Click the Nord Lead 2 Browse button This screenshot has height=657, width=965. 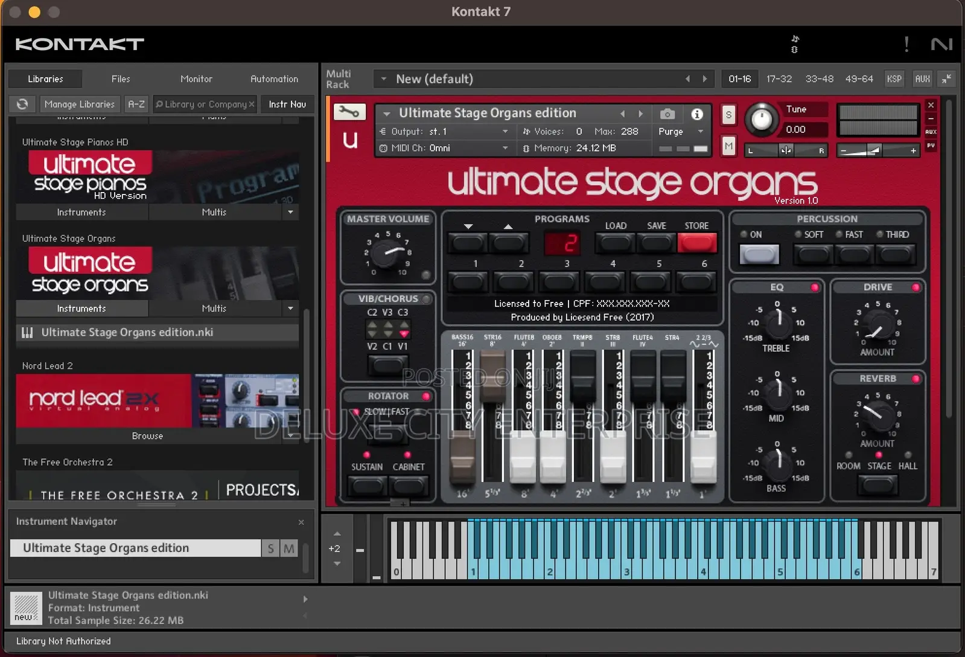[x=147, y=436]
